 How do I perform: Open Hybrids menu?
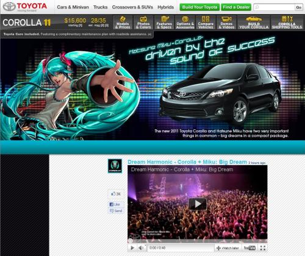[165, 7]
